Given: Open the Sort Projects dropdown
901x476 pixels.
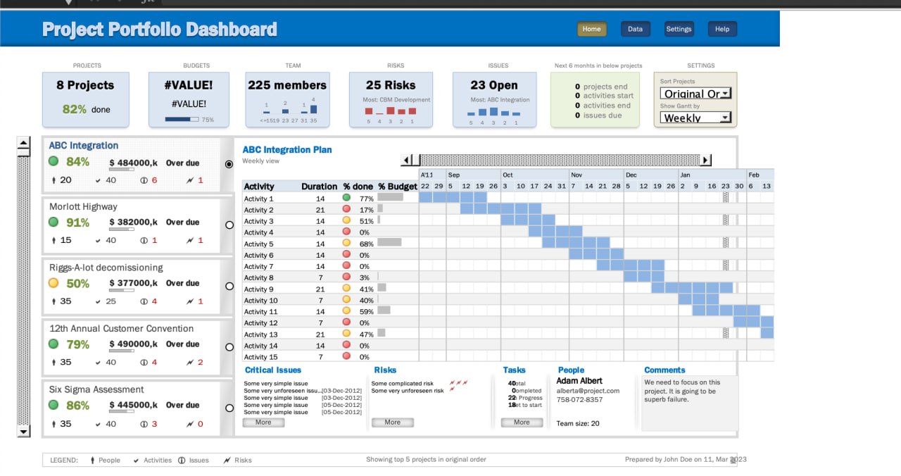Looking at the screenshot, I should point(696,94).
